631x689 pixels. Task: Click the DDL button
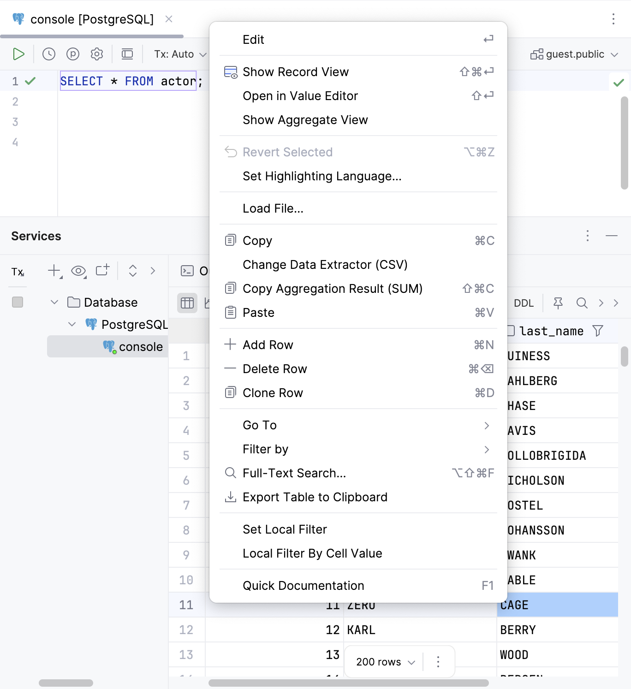pos(524,303)
